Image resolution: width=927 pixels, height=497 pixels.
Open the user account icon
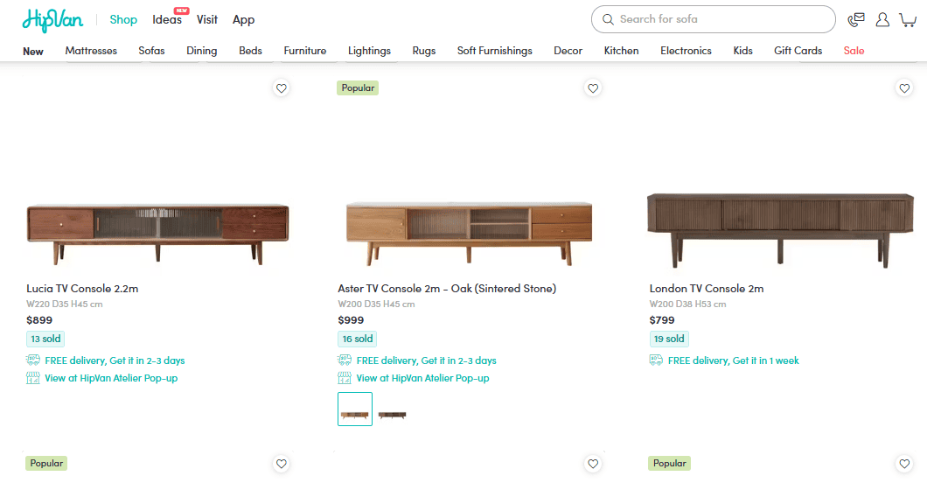click(882, 19)
